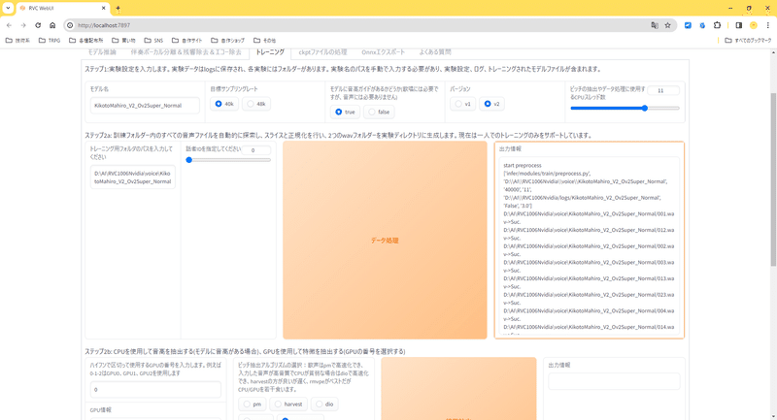
Task: Select the pm pitch extraction algorithm
Action: coord(252,404)
